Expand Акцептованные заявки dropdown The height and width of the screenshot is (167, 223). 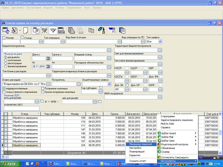109,84
